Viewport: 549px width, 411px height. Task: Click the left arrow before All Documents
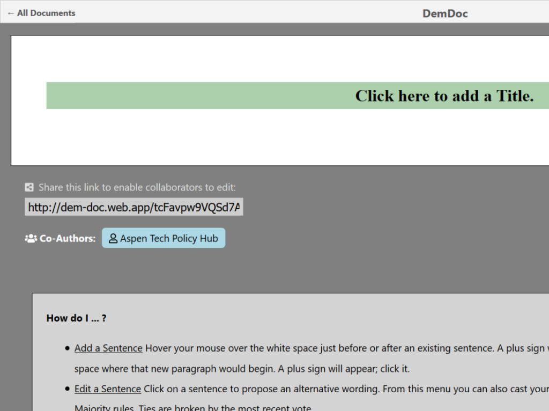point(11,13)
